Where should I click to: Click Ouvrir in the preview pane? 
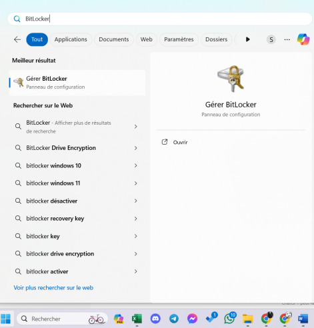(180, 142)
